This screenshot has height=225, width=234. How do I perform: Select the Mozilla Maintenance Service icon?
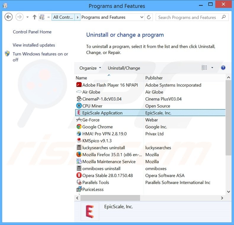tap(79, 161)
